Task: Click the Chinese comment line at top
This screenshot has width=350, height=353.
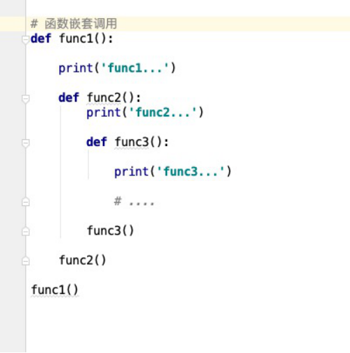Action: point(74,24)
